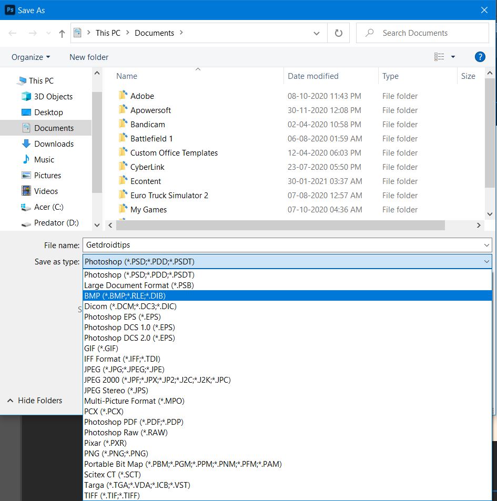Viewport: 497px width, 501px height.
Task: Select the CyberLink folder icon
Action: (x=123, y=166)
